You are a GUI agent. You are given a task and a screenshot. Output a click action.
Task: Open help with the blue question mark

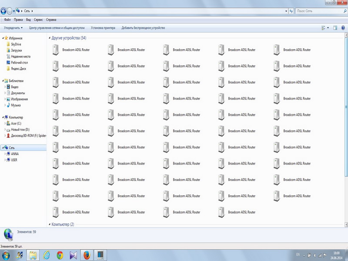click(343, 28)
